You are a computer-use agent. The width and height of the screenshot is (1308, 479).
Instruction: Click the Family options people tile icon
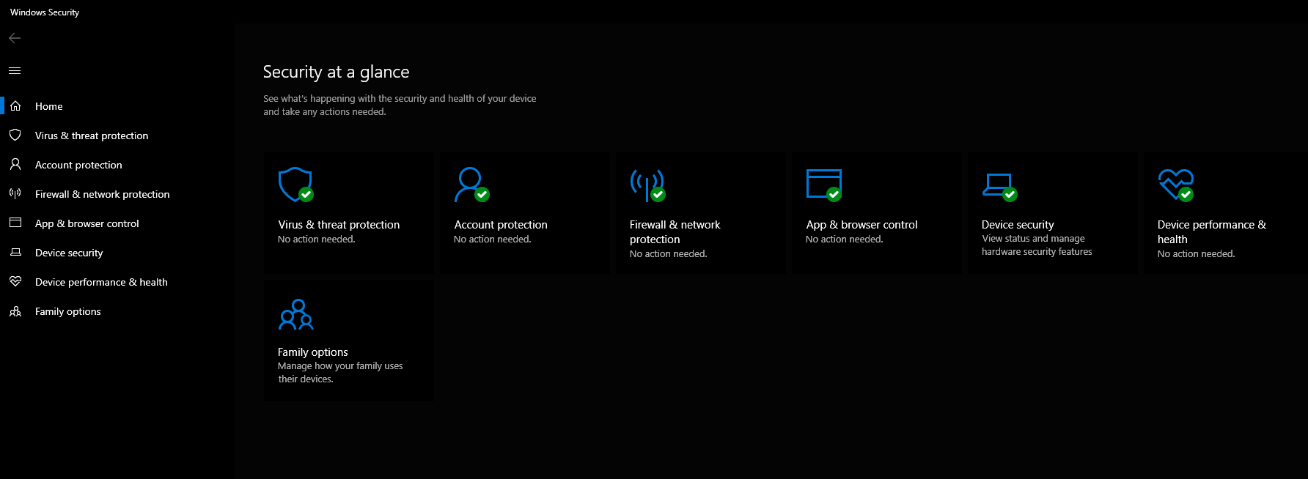click(x=295, y=315)
